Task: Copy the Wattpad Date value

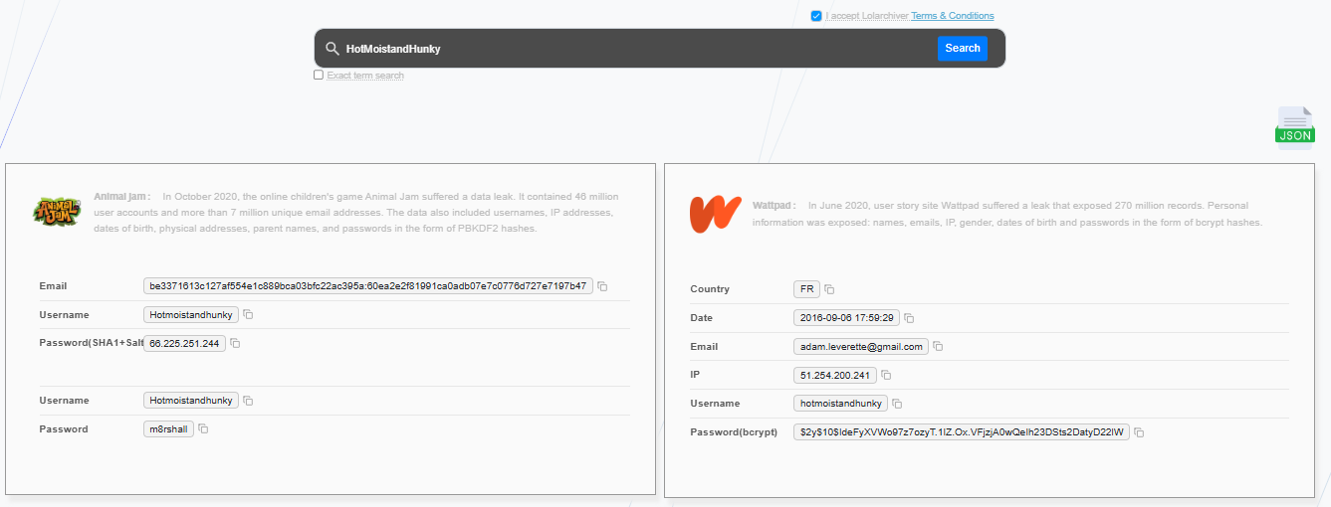Action: (x=909, y=318)
